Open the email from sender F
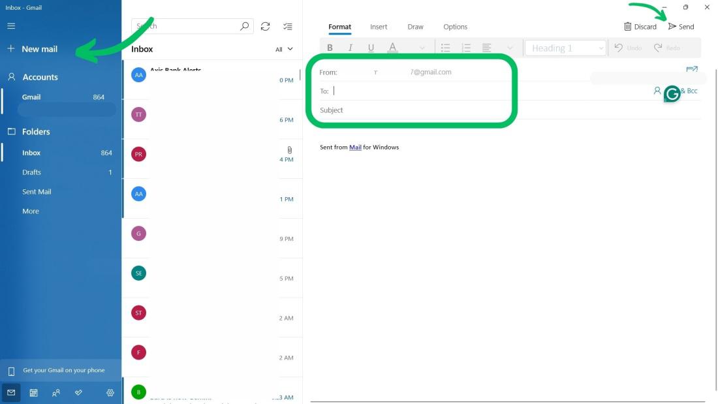The width and height of the screenshot is (718, 404). coord(212,357)
